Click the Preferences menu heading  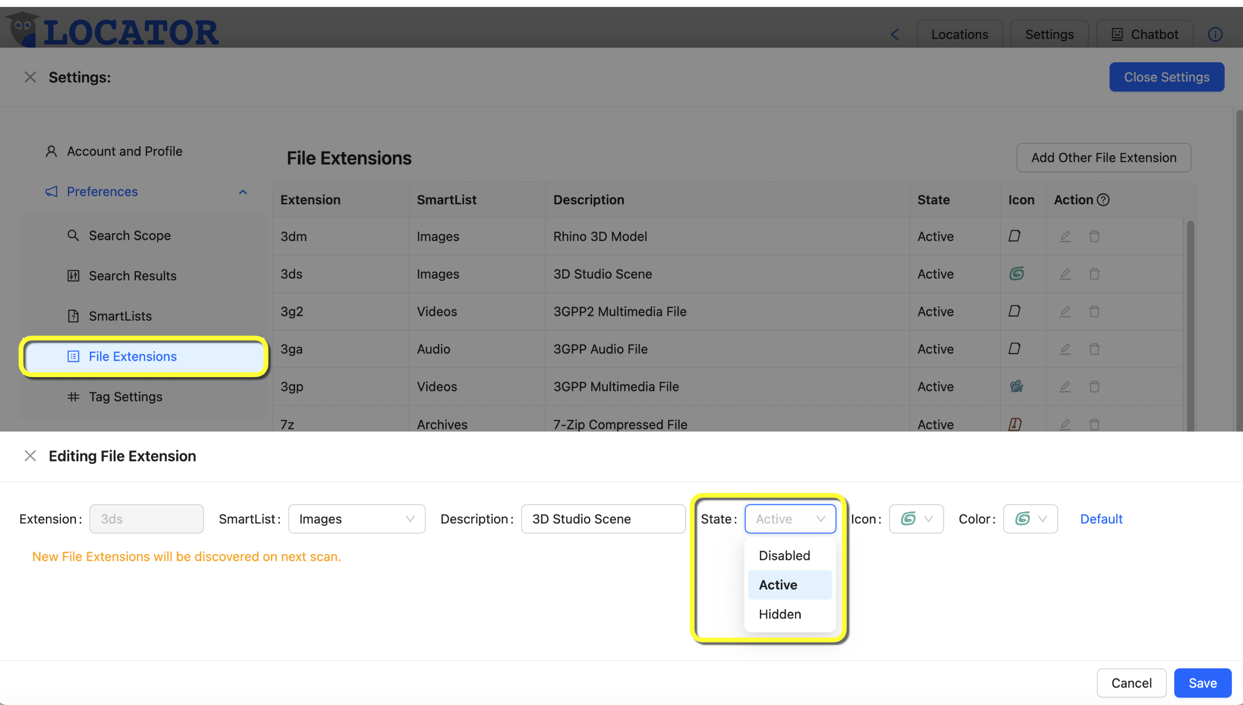point(102,192)
